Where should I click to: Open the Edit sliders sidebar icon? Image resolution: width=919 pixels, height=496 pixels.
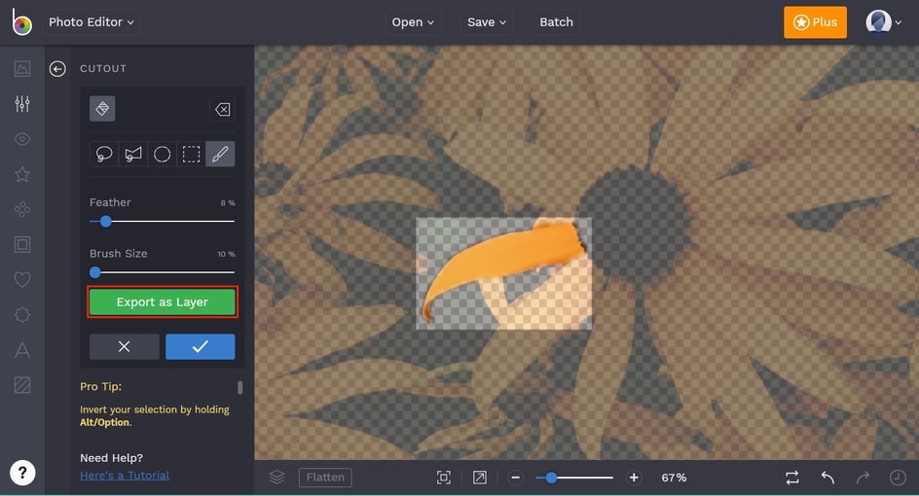pos(22,104)
